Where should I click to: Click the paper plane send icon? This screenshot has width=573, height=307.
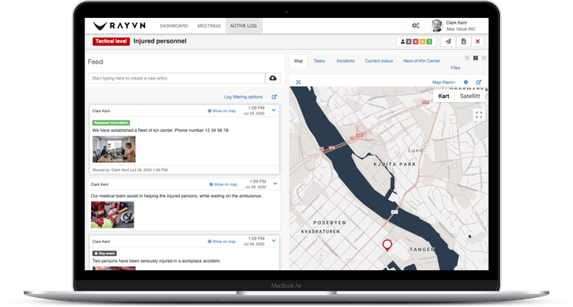click(x=448, y=42)
